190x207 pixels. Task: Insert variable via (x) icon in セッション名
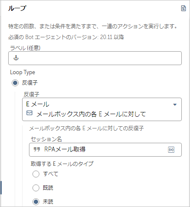pos(171,150)
